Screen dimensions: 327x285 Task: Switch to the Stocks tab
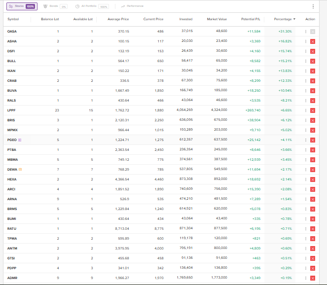[x=22, y=6]
